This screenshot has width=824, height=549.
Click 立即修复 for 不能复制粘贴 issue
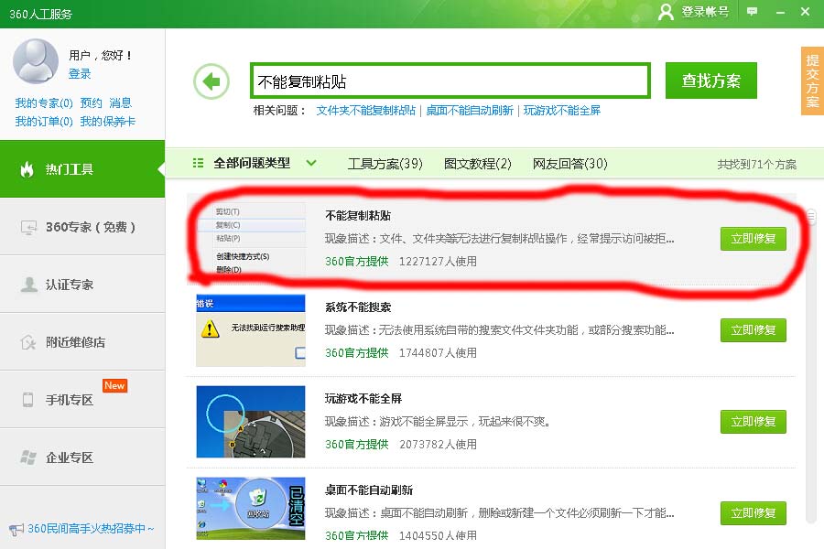(x=753, y=238)
